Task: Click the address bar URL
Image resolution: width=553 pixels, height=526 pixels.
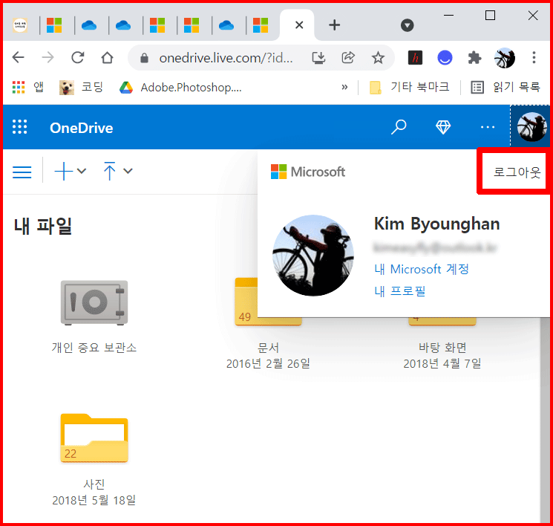Action: [226, 57]
